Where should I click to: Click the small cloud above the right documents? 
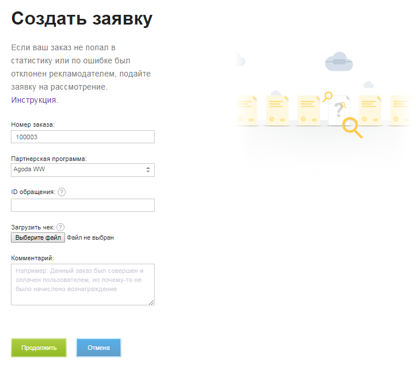(x=368, y=85)
